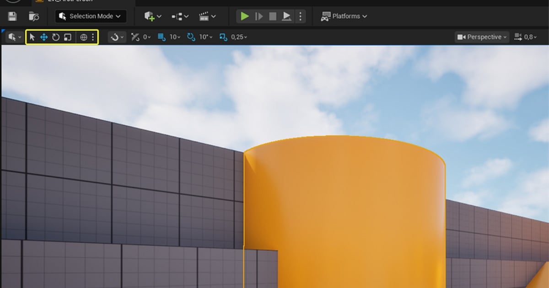Viewport: 549px width, 288px height.
Task: Open the Blueprints node-graph menu
Action: [180, 16]
